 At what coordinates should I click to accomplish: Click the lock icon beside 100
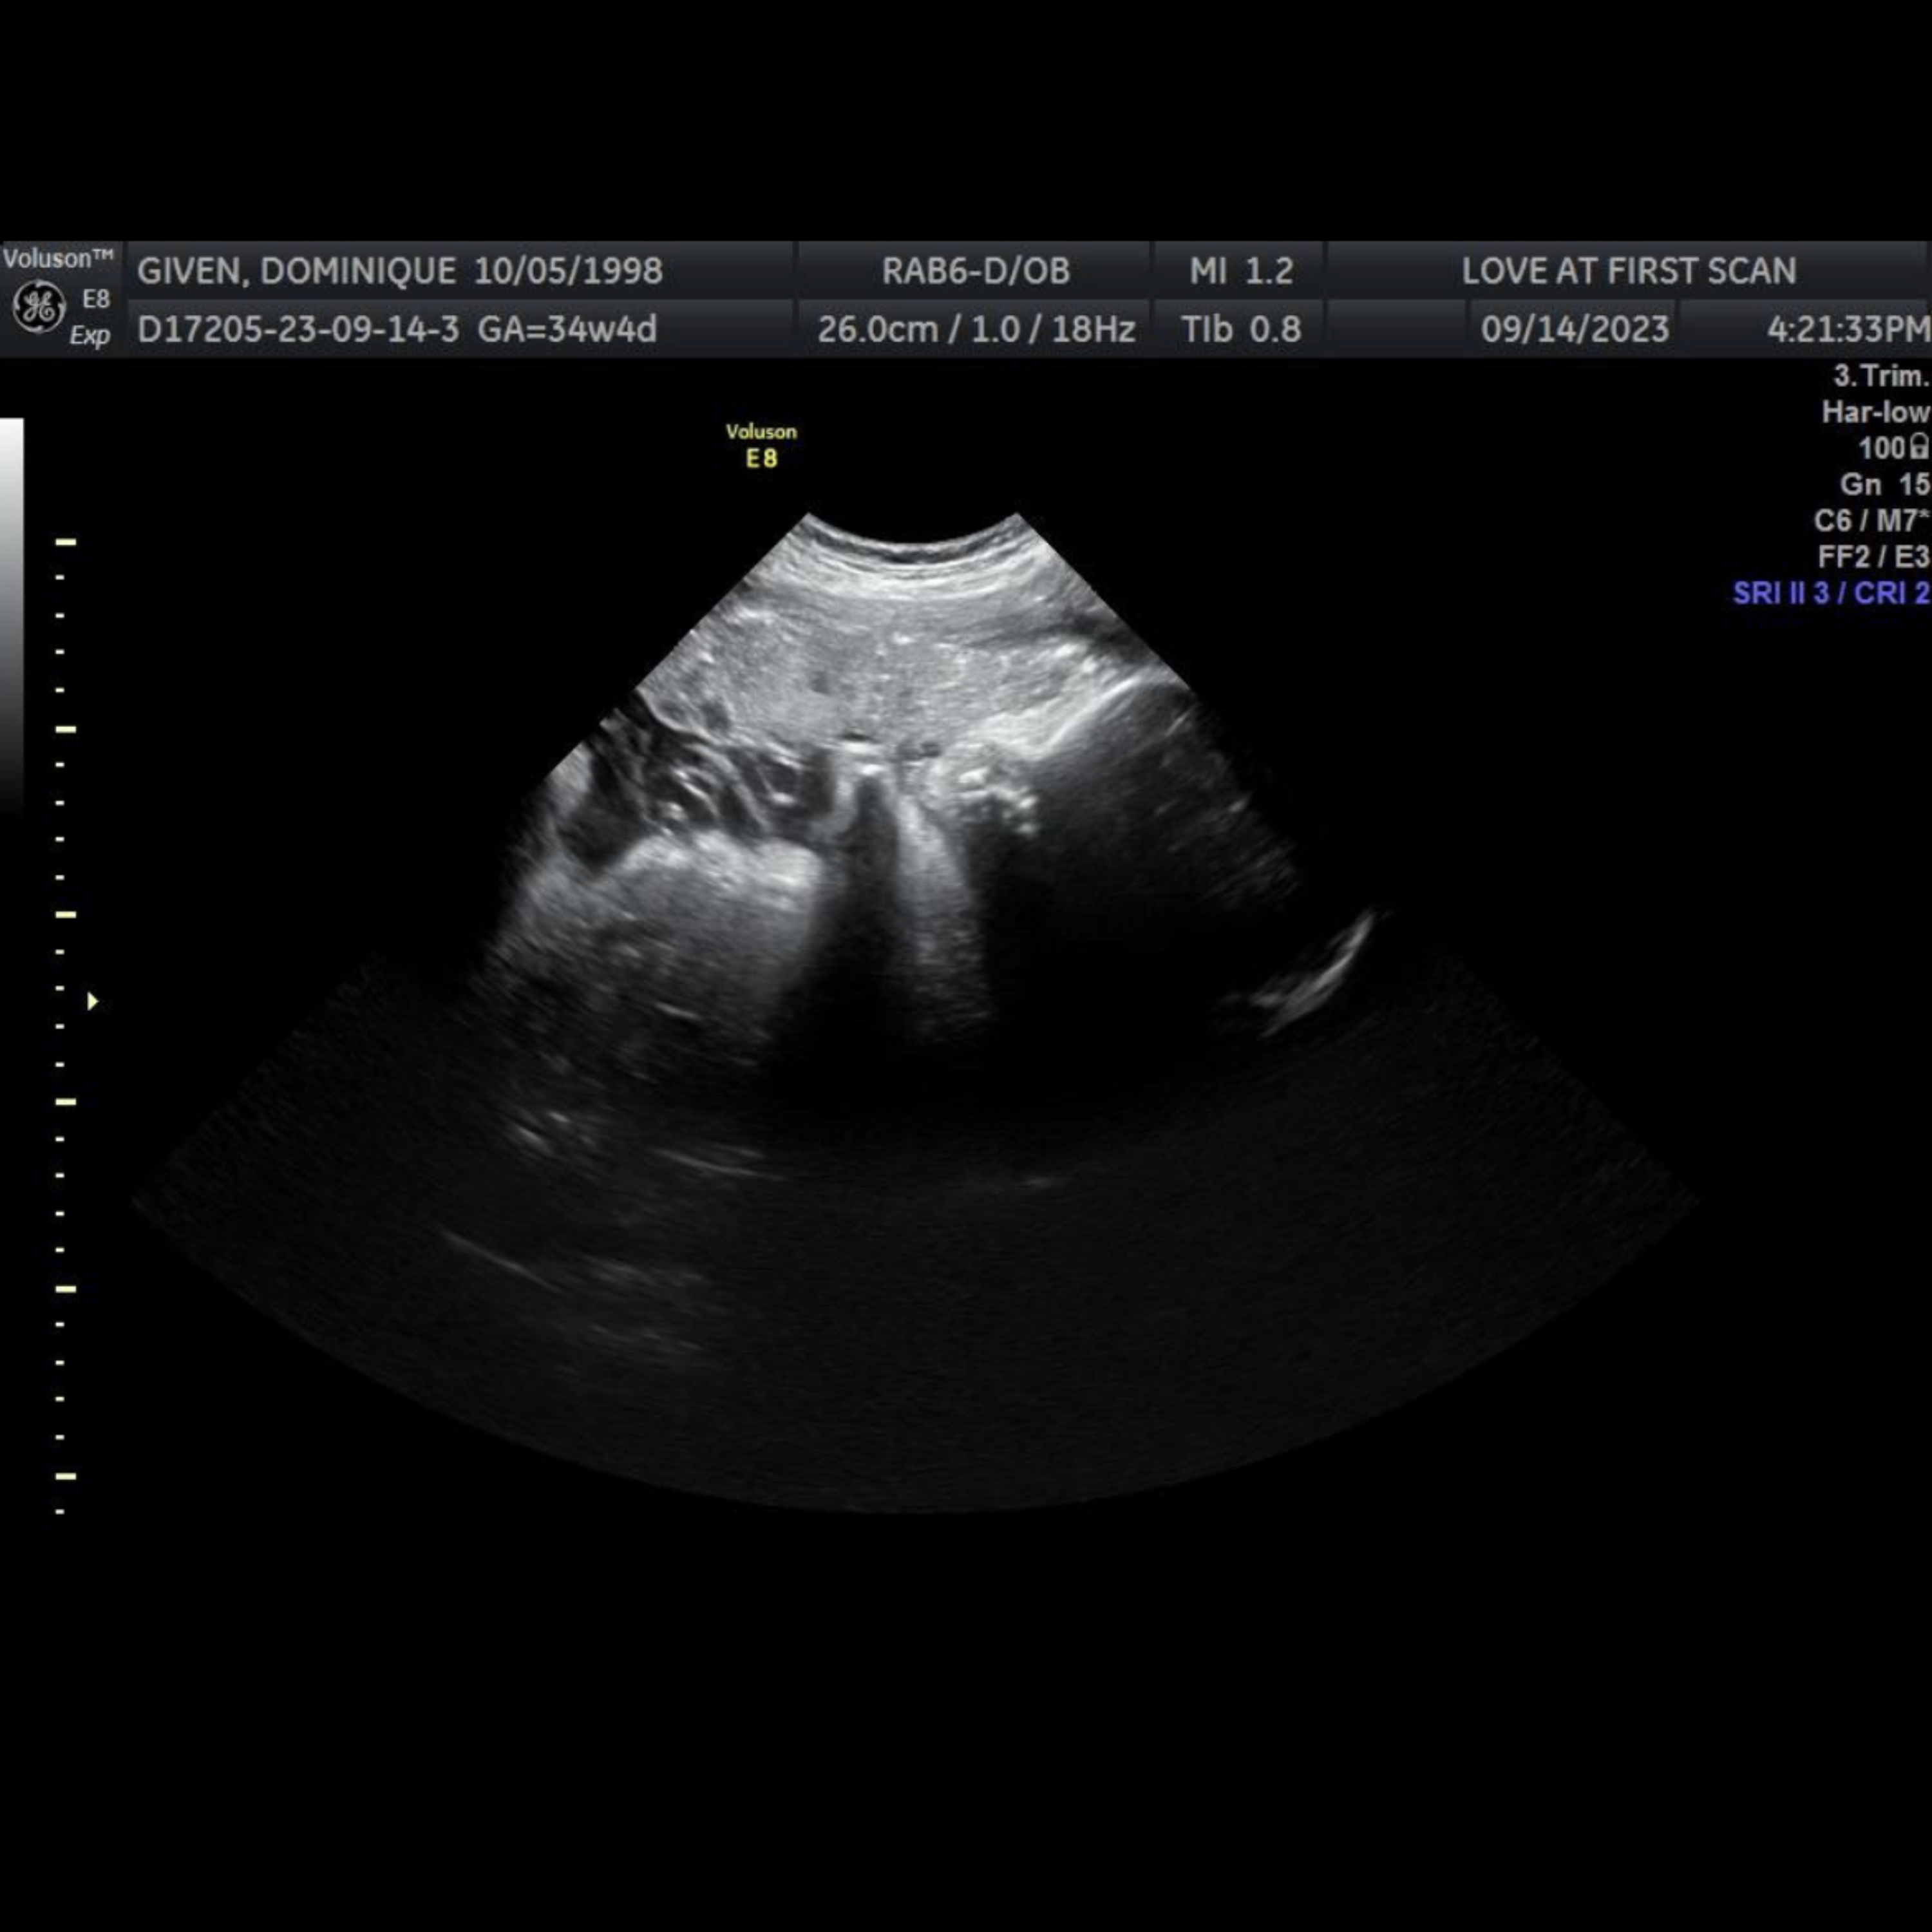coord(1918,447)
